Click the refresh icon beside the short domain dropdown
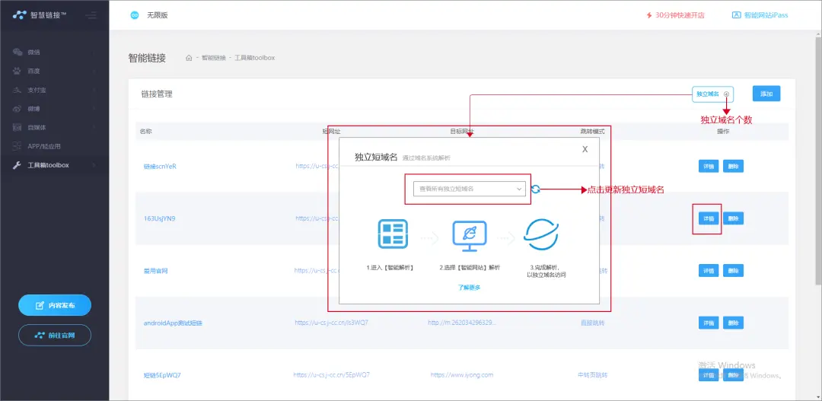822x401 pixels. coord(535,189)
